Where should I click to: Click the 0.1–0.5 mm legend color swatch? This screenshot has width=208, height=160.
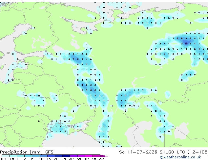(x=6, y=156)
